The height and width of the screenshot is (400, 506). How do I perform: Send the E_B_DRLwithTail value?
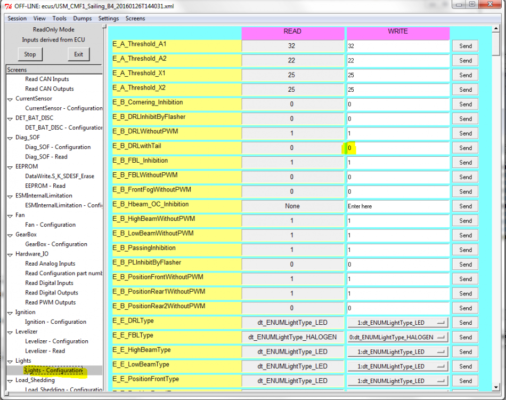point(465,148)
